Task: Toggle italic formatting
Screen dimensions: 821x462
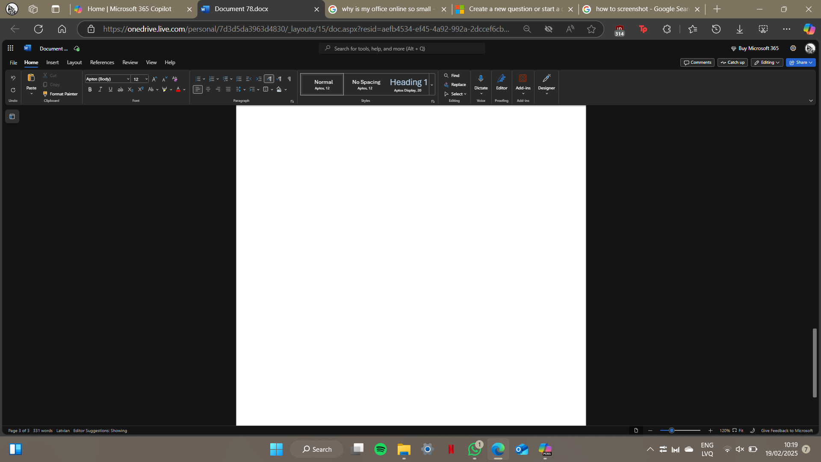Action: point(100,89)
